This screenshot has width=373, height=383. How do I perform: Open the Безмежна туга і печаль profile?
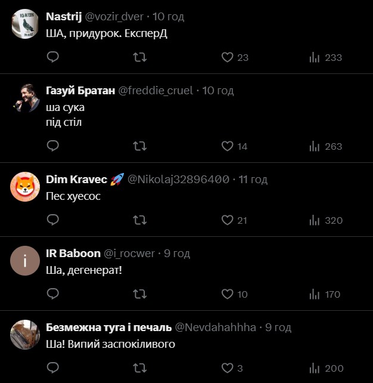108,328
